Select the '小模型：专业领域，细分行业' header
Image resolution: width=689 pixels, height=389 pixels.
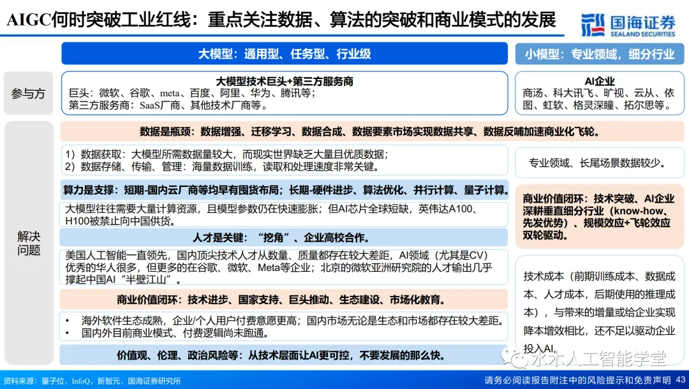coord(599,54)
